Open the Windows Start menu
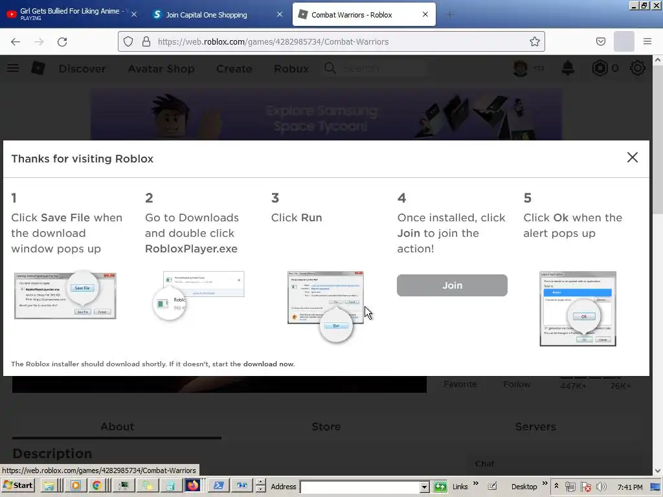Image resolution: width=663 pixels, height=497 pixels. click(x=17, y=485)
